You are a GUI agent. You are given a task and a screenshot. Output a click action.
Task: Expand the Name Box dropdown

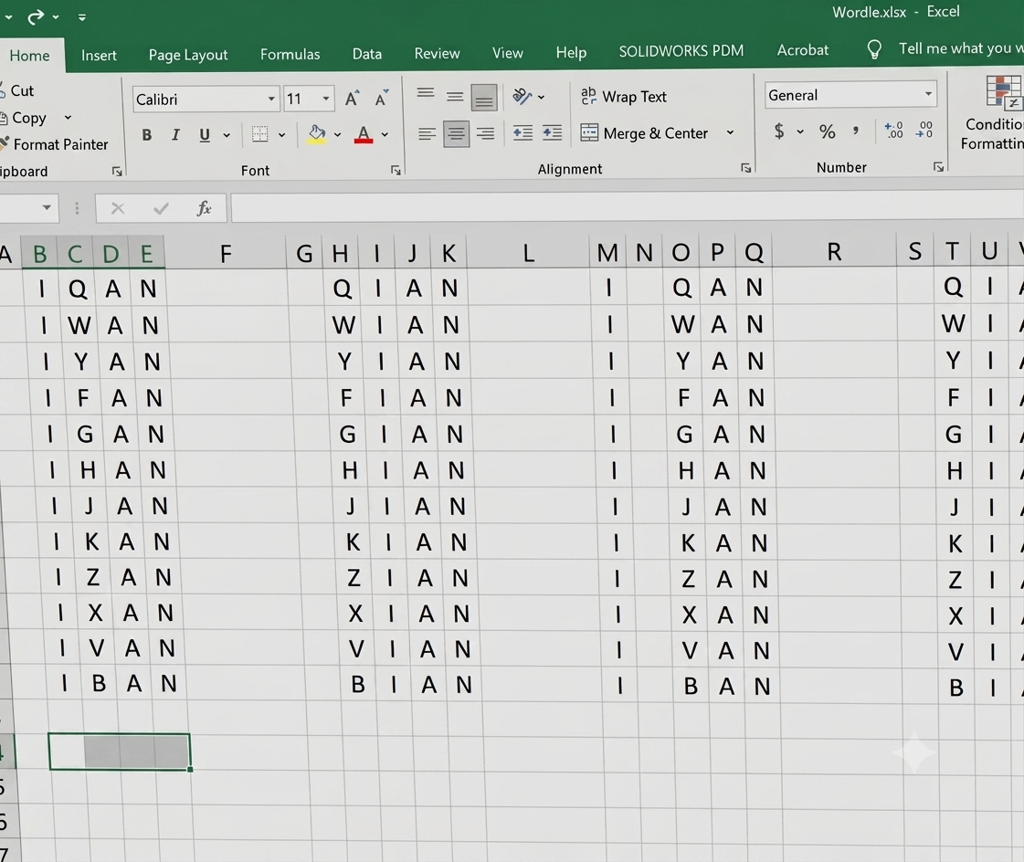[47, 207]
